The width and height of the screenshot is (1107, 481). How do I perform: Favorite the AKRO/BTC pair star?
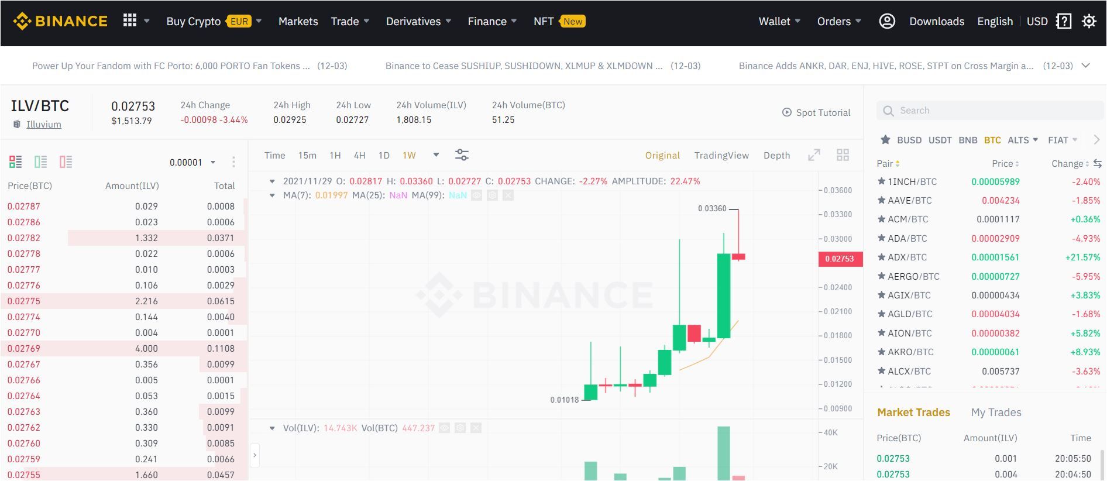882,352
